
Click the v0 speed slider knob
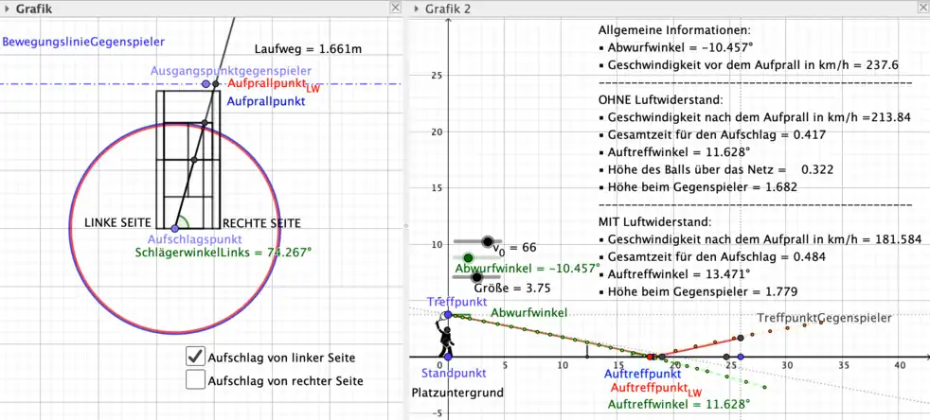[488, 242]
